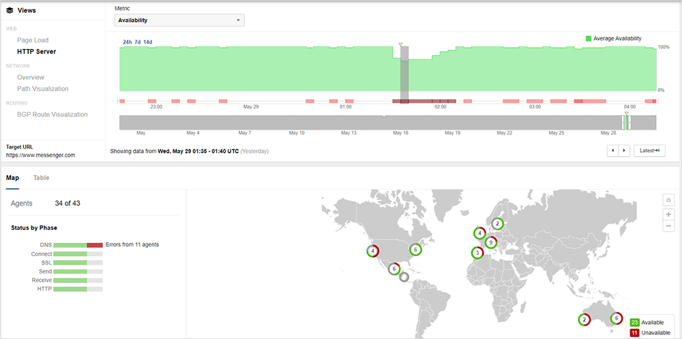Switch to the Table tab
Viewport: 682px width, 339px height.
[41, 178]
